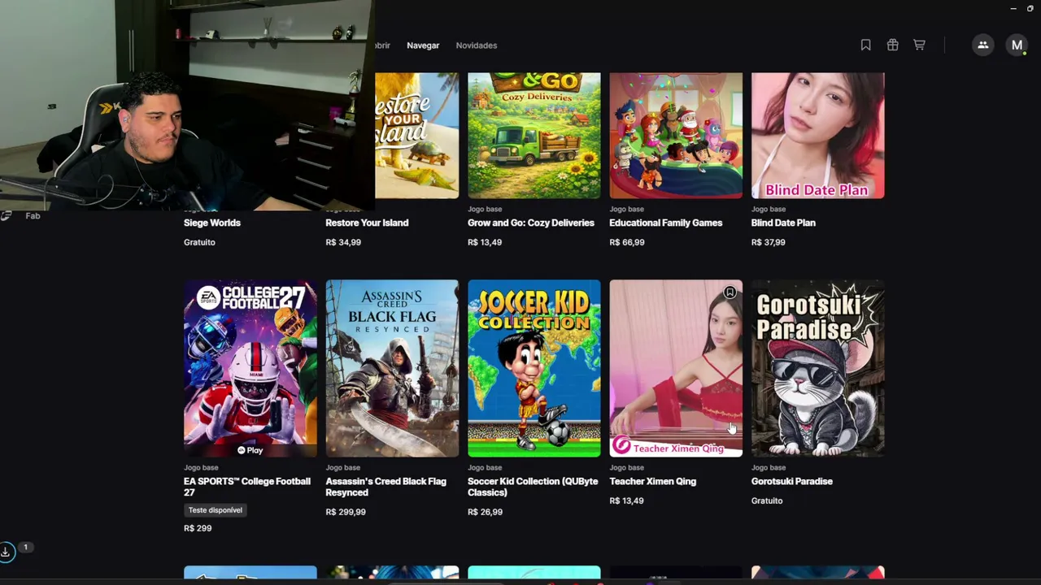
Task: Select the Teste disponível badge
Action: [x=216, y=510]
